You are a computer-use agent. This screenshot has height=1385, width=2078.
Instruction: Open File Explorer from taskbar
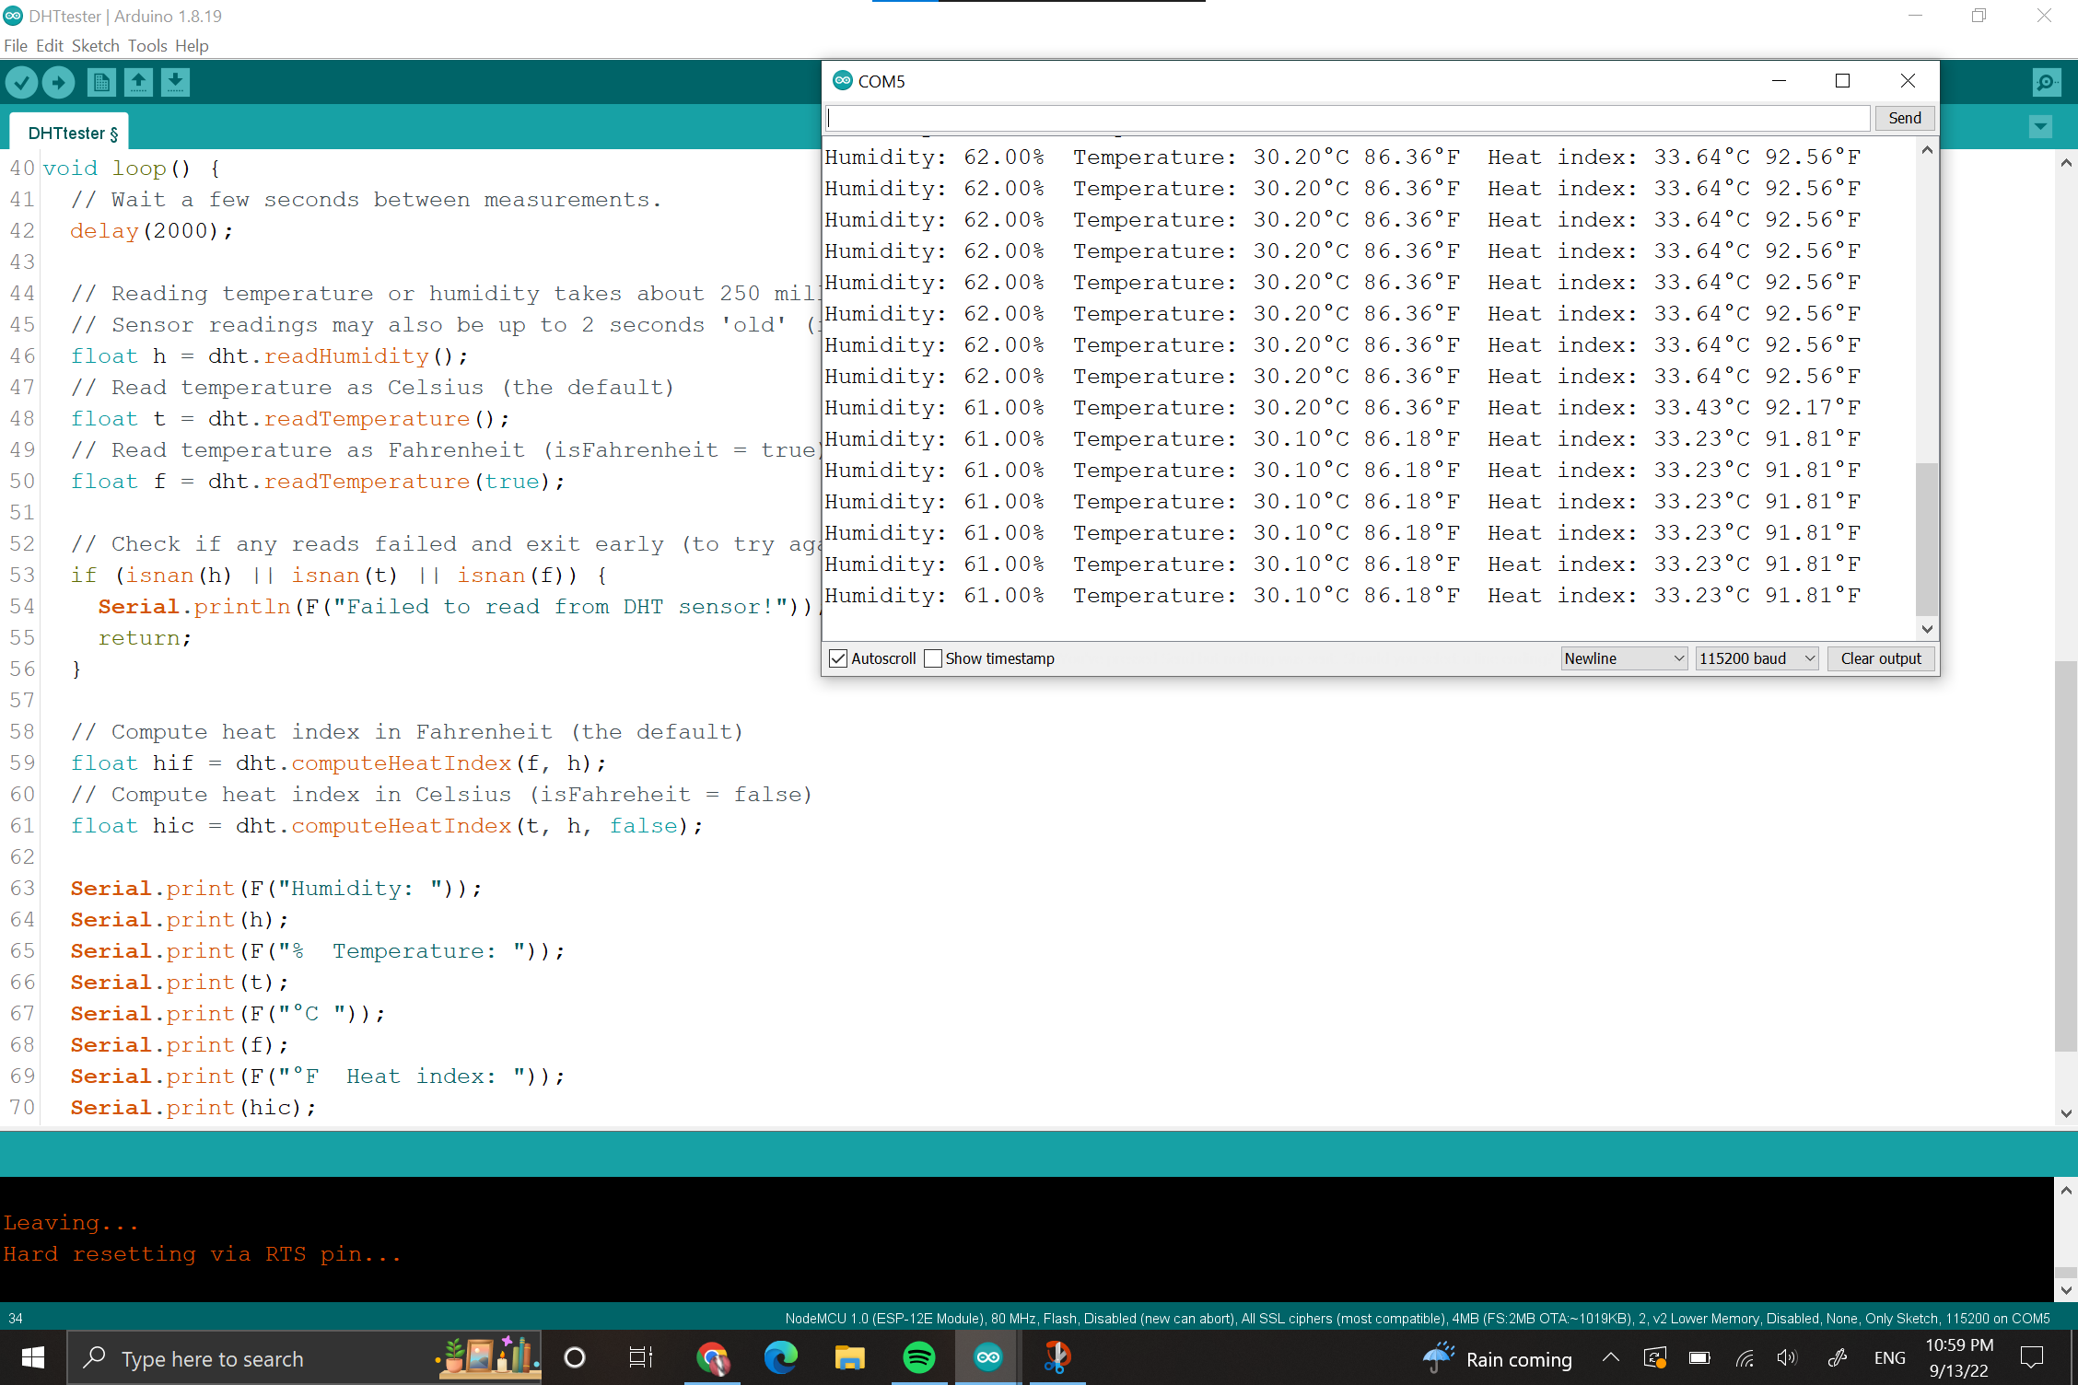coord(849,1357)
